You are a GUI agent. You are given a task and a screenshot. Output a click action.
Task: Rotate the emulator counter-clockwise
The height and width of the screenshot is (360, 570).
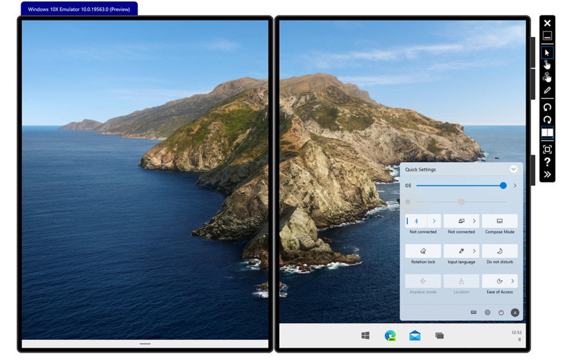[x=547, y=107]
